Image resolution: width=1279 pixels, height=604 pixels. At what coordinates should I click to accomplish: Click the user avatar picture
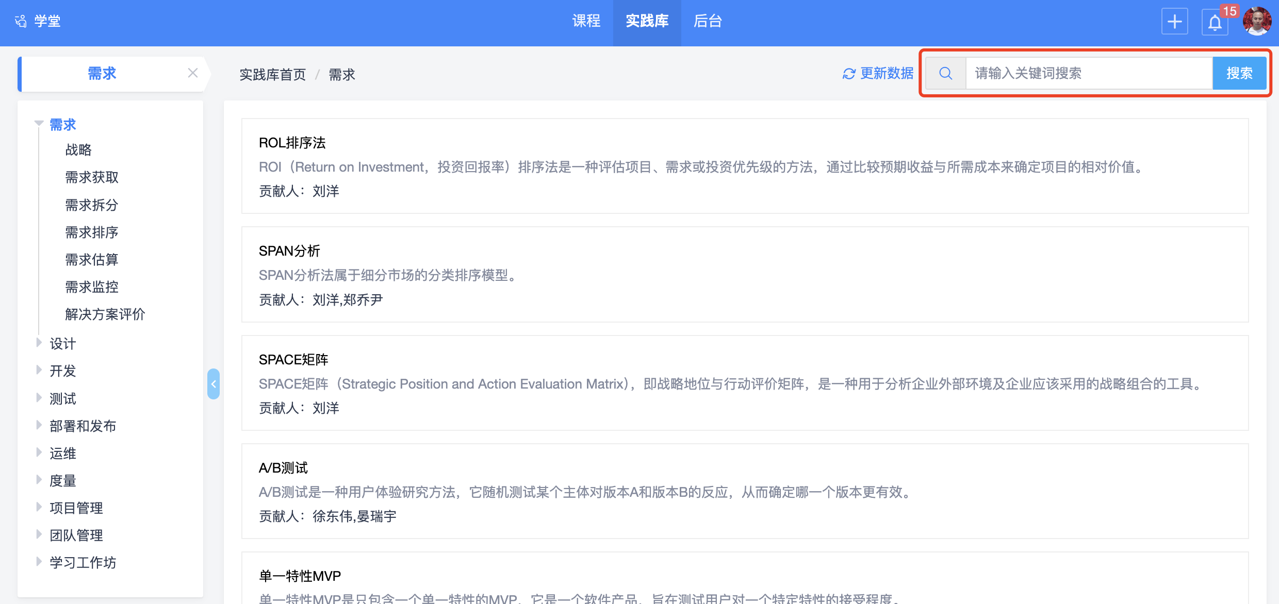click(1257, 22)
